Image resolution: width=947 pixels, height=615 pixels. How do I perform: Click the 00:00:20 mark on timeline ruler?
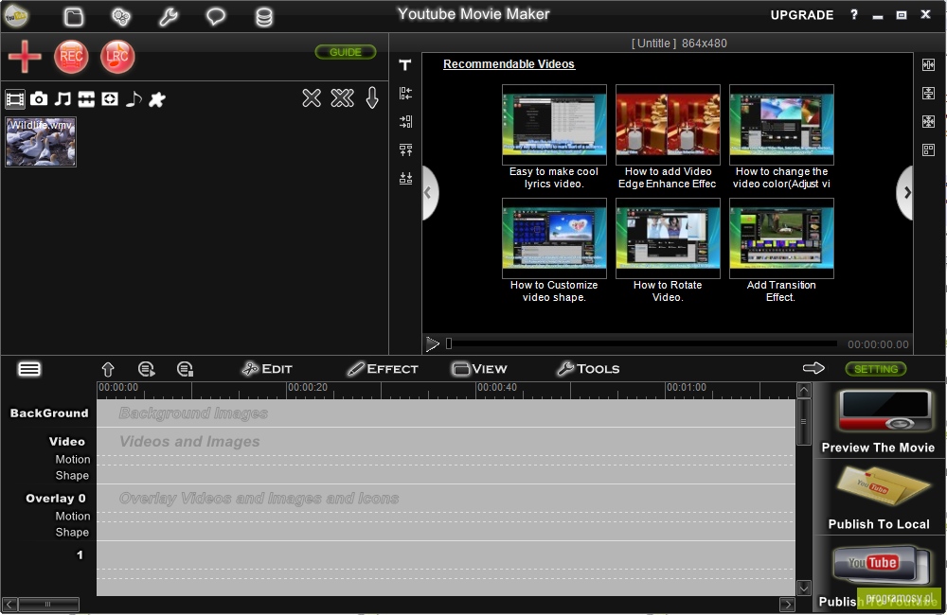[308, 388]
